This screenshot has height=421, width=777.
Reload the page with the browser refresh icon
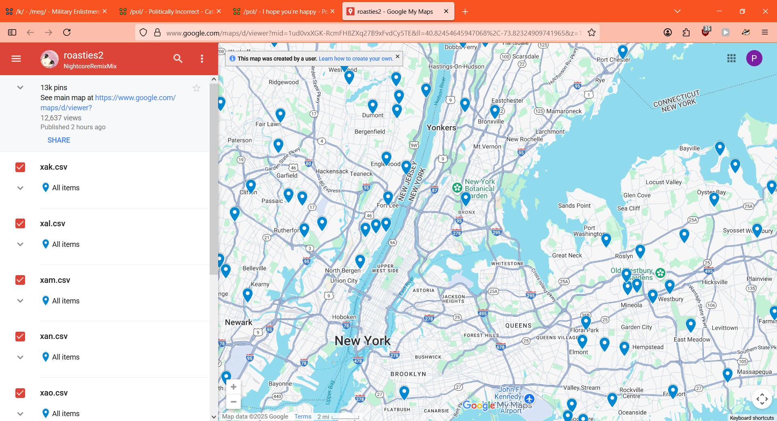[x=67, y=32]
